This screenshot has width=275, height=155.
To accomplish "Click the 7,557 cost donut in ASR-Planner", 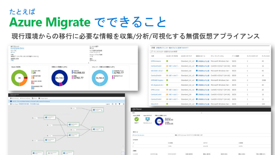I will point(159,121).
